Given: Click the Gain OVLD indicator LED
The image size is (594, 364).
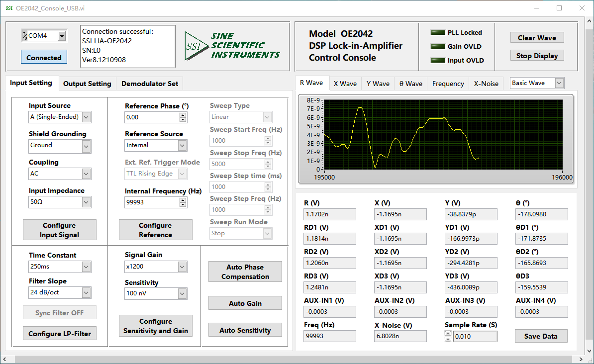Looking at the screenshot, I should (438, 46).
